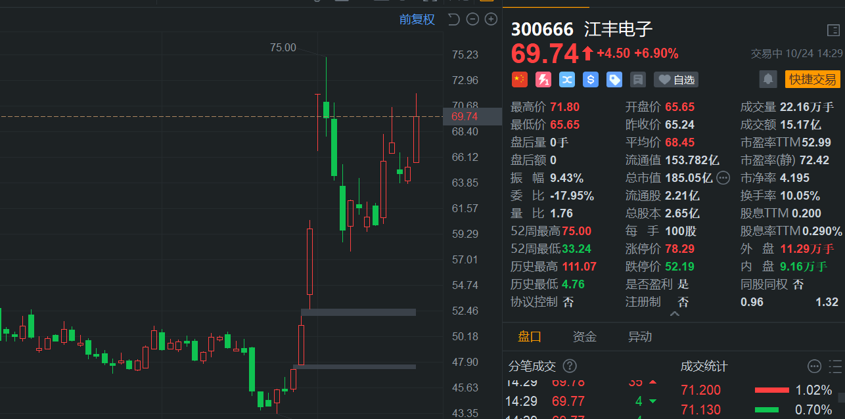Switch to the 异动 tab

coord(640,337)
